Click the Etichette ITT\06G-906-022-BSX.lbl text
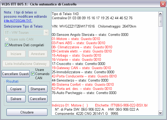167x120 pixels. point(121,105)
